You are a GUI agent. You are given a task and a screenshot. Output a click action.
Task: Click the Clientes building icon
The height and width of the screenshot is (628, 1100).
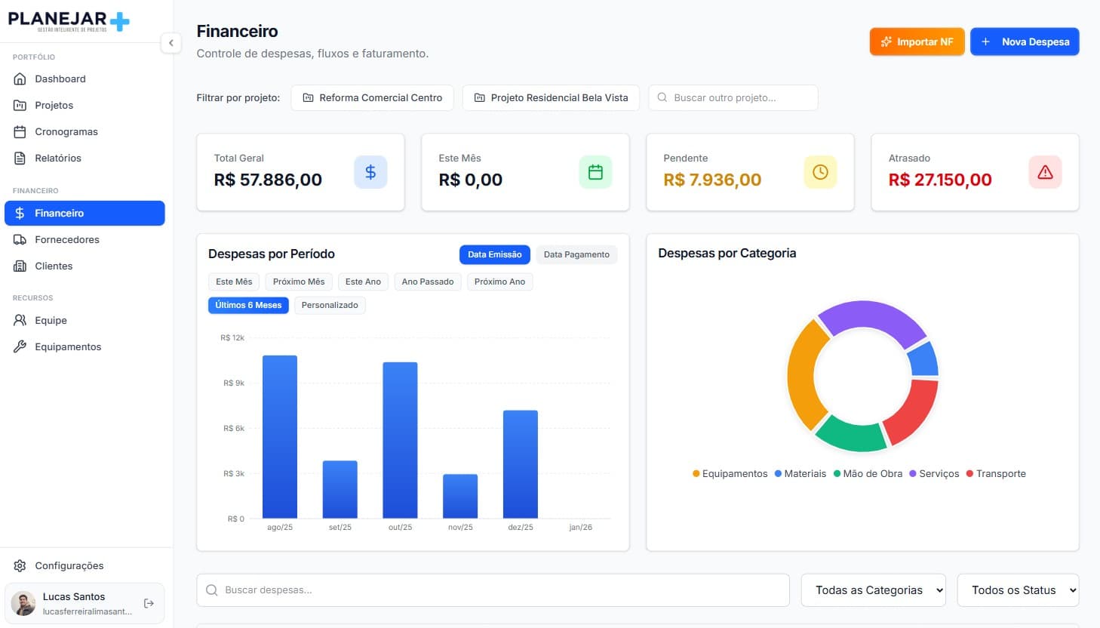[20, 266]
